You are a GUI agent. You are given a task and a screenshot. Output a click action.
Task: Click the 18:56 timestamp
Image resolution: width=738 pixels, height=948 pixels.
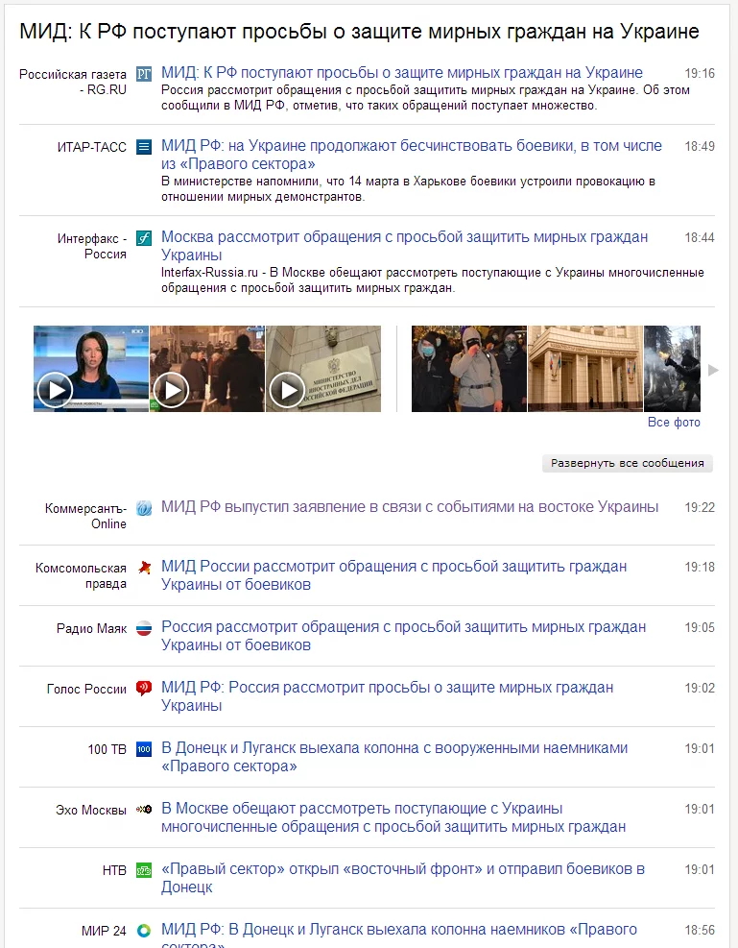[x=700, y=930]
